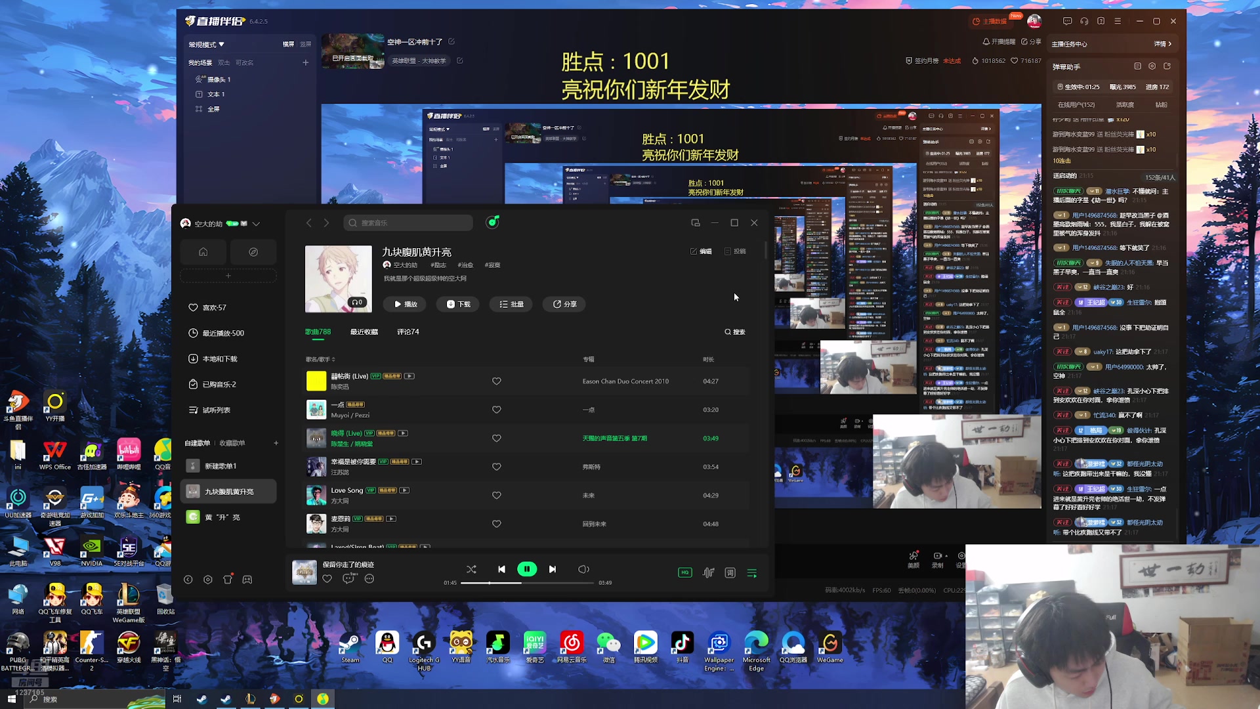This screenshot has height=709, width=1260.
Task: Open the skin/theme shirt icon
Action: tap(228, 580)
